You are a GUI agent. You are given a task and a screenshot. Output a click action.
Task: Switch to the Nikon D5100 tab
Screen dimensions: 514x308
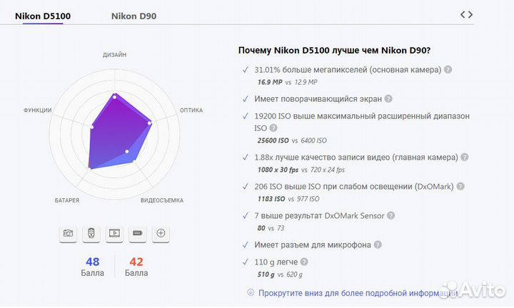point(43,16)
